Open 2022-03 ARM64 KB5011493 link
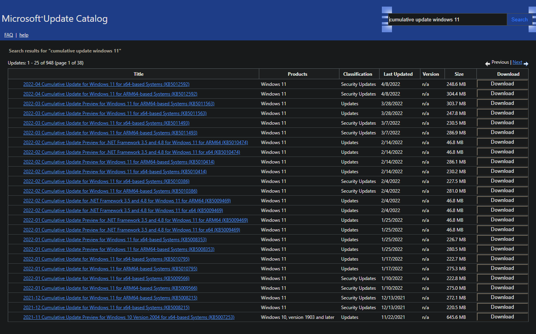Image resolution: width=536 pixels, height=334 pixels. point(110,133)
